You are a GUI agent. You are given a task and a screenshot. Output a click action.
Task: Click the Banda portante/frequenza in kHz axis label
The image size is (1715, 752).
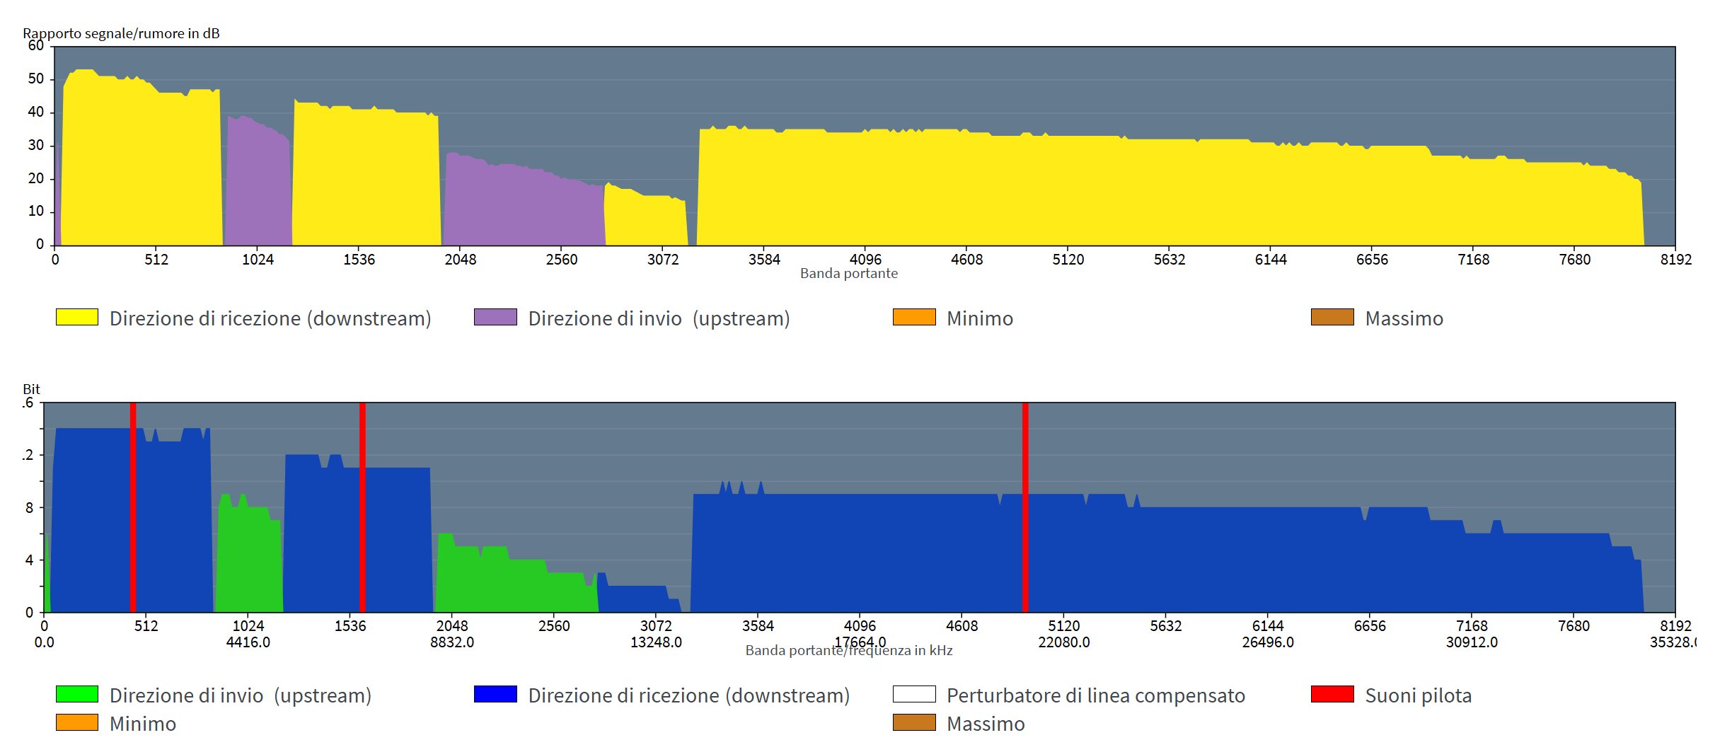point(848,651)
